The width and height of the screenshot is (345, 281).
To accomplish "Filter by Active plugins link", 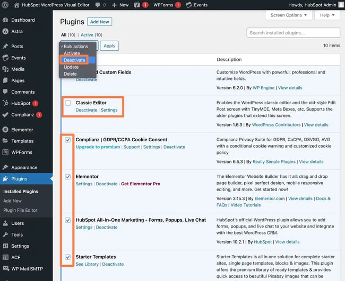I will click(x=87, y=35).
